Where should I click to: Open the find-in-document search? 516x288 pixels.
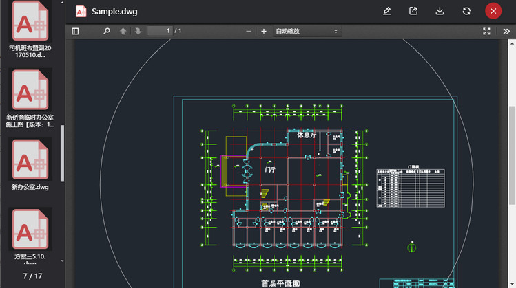pos(107,31)
